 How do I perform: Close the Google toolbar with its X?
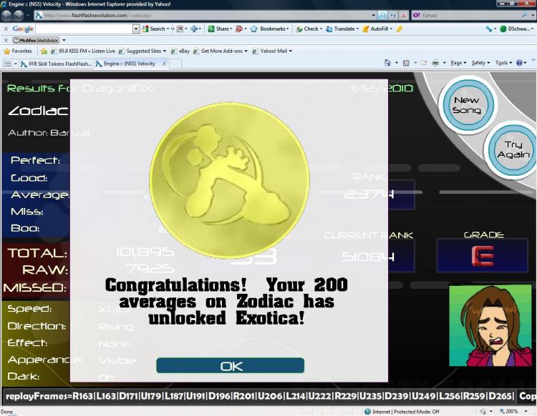pyautogui.click(x=6, y=29)
